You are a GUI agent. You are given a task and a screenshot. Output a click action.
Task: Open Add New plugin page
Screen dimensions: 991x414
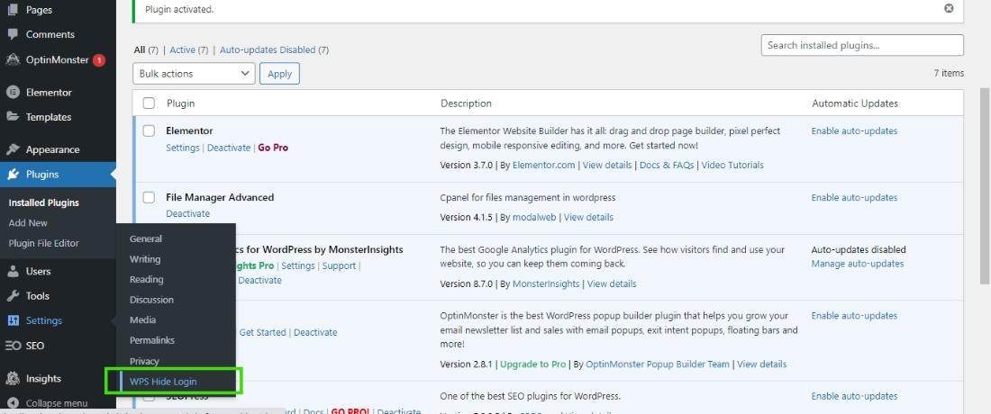pyautogui.click(x=28, y=223)
